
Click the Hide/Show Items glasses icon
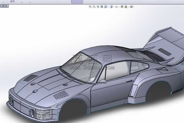click(117, 7)
